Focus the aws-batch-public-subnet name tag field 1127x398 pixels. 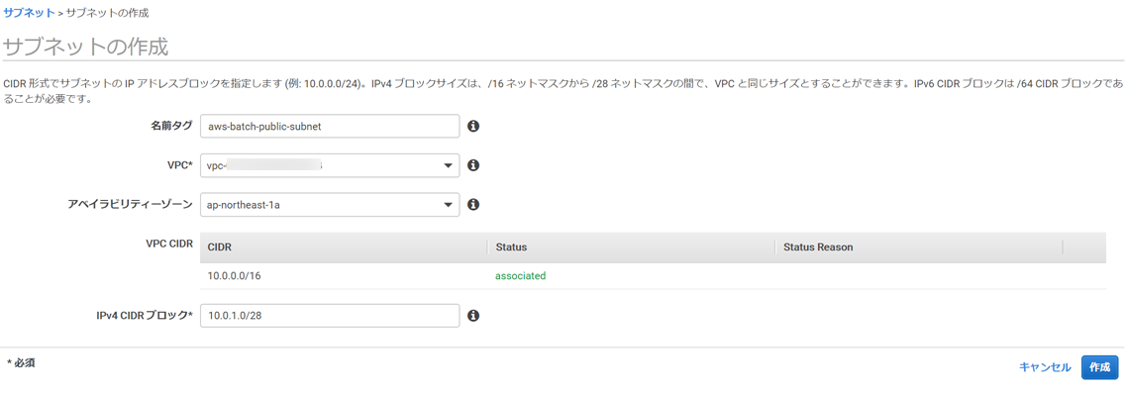point(329,127)
